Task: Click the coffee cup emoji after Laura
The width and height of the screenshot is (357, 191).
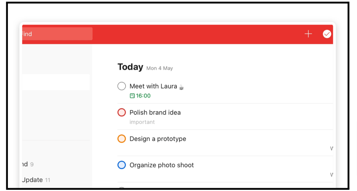Action: 182,87
